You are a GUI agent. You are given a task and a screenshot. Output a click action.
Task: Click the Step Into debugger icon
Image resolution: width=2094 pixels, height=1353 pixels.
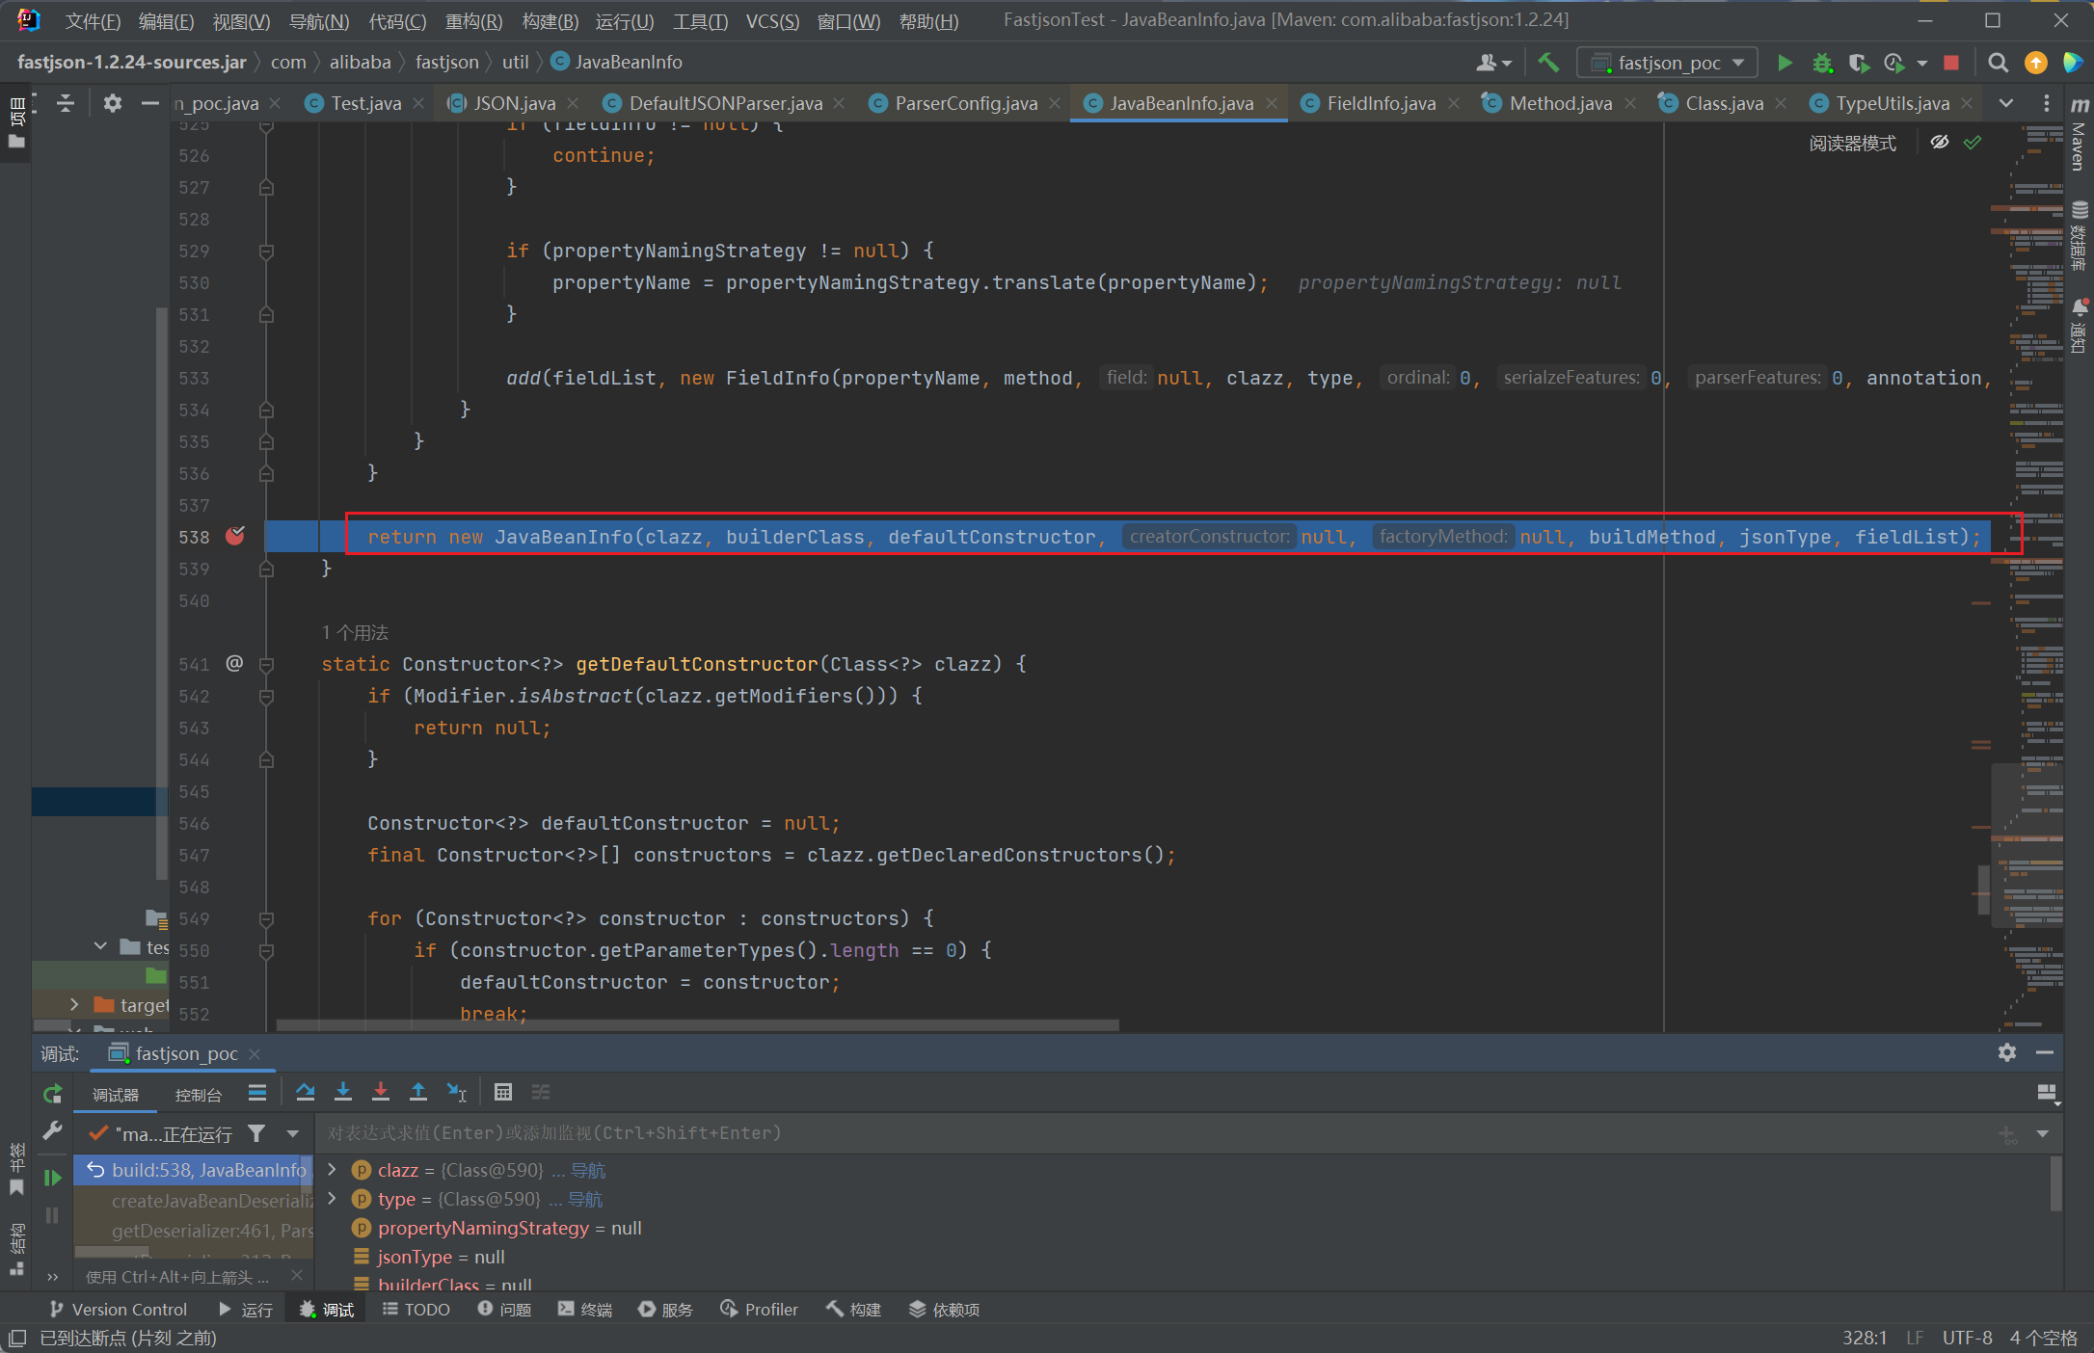(x=342, y=1092)
